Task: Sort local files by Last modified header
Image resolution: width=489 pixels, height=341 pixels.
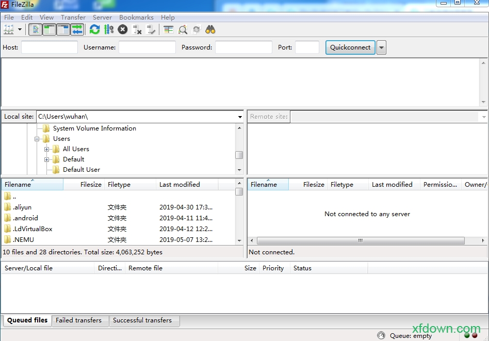Action: (180, 185)
